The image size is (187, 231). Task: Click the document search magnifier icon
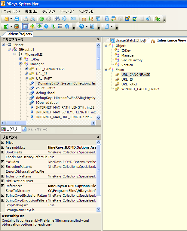pyautogui.click(x=107, y=19)
